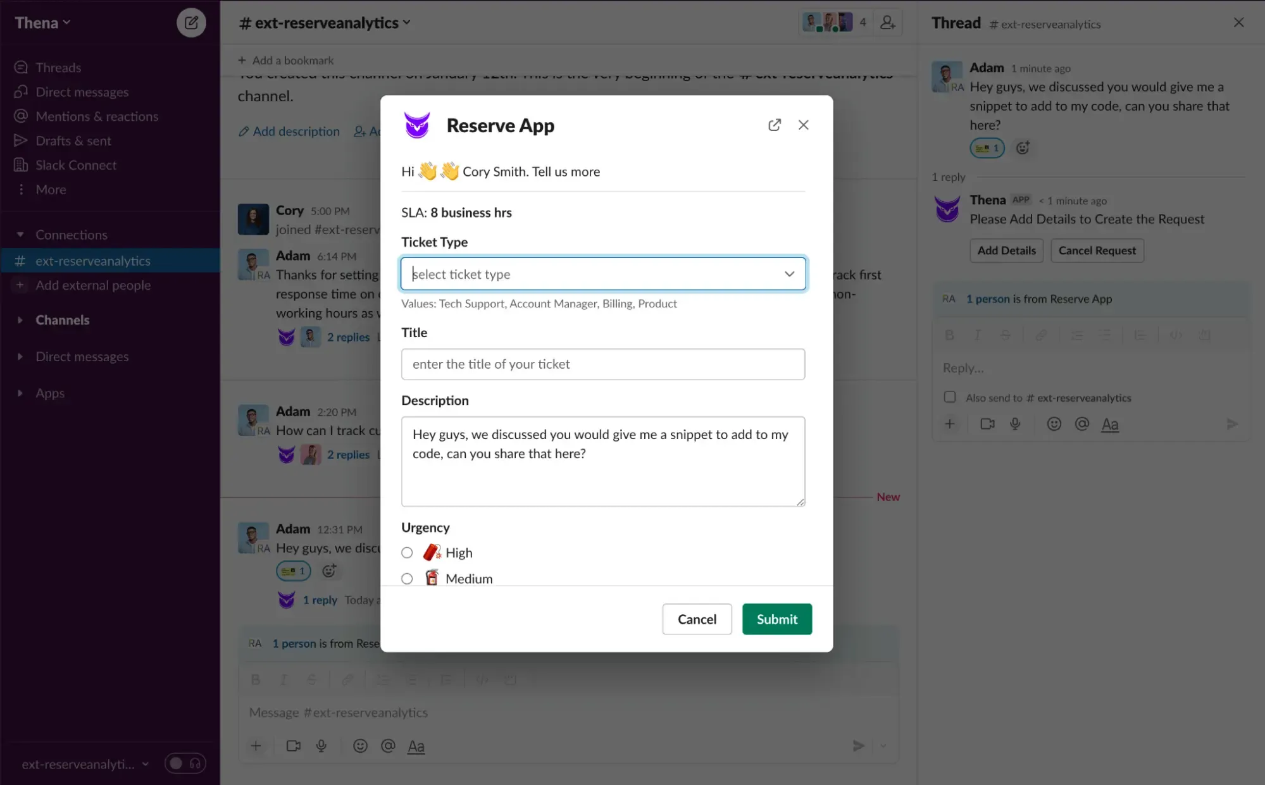The width and height of the screenshot is (1265, 785).
Task: Open Mentions & reactions
Action: pyautogui.click(x=96, y=116)
